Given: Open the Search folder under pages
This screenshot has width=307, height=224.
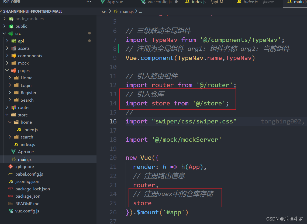Looking at the screenshot, I should 27,100.
